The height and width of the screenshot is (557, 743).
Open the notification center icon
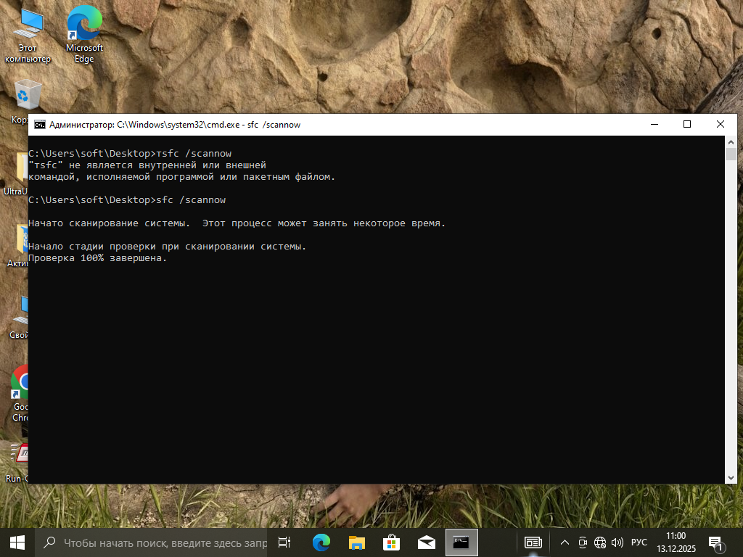click(715, 542)
